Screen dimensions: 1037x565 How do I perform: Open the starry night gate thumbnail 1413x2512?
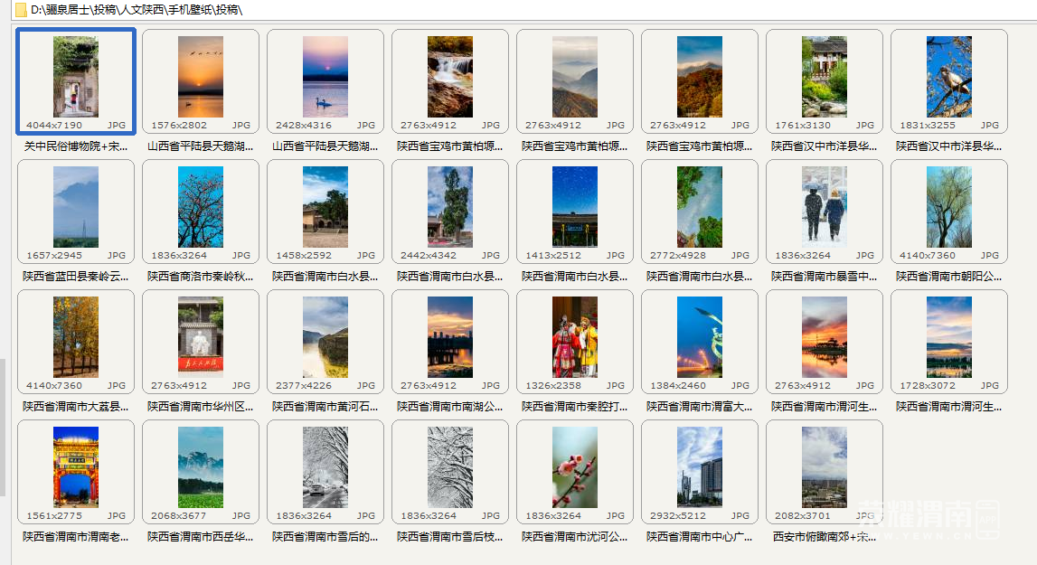[x=575, y=207]
